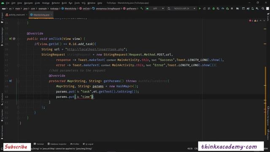Image resolution: width=270 pixels, height=152 pixels.
Task: Open the Build menu
Action: pyautogui.click(x=64, y=3)
